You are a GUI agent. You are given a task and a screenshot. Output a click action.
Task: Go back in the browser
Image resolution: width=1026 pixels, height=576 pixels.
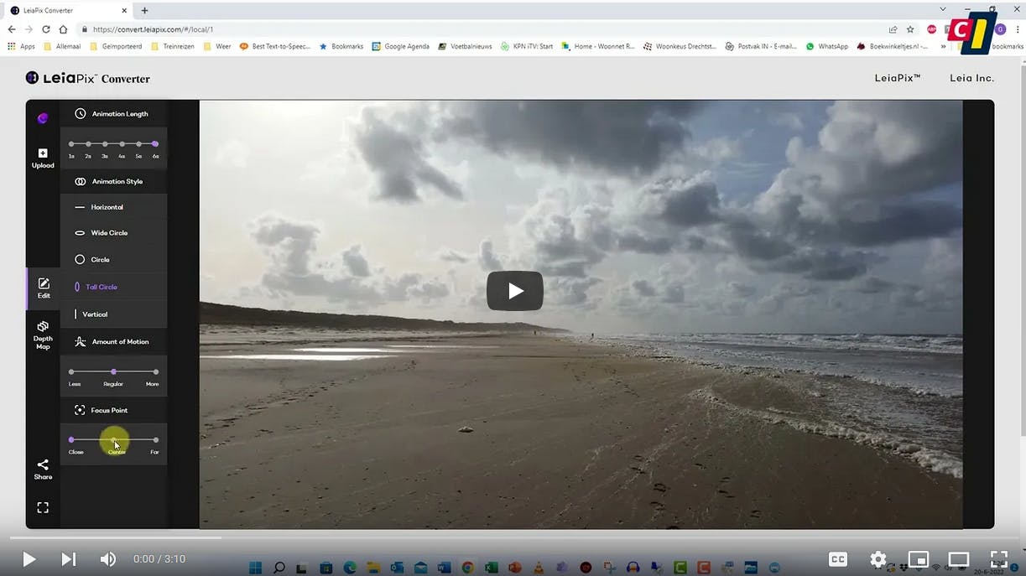tap(12, 29)
